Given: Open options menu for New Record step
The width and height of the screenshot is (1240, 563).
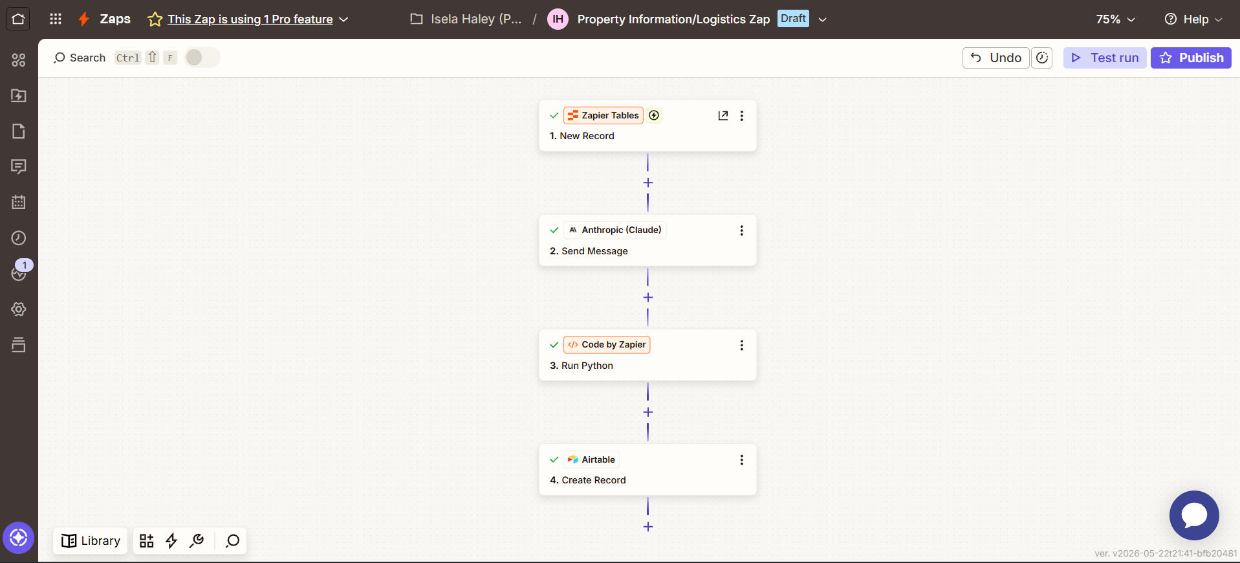Looking at the screenshot, I should coord(742,115).
